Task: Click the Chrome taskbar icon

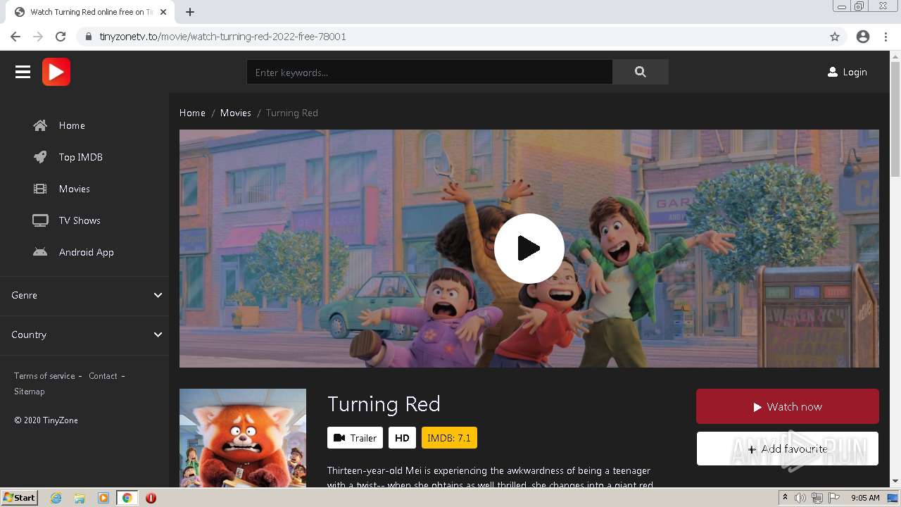Action: coord(127,498)
